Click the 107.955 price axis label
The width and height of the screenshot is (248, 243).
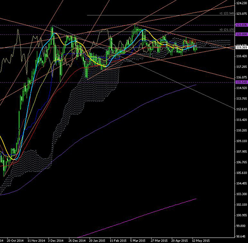[x=242, y=152]
